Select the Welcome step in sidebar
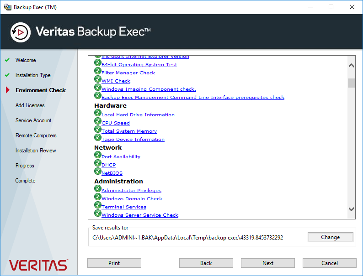 [26, 60]
